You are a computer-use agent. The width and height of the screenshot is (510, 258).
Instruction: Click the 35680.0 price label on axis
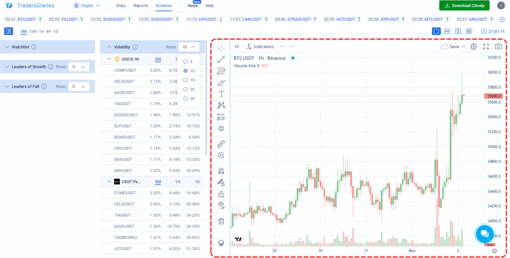tap(493, 96)
